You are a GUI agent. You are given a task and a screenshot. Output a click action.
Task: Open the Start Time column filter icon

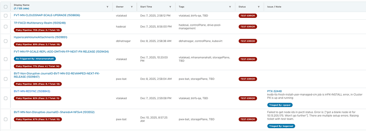(x=170, y=7)
